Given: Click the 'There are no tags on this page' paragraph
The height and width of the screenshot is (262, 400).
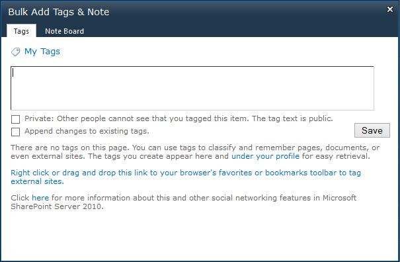Looking at the screenshot, I should pyautogui.click(x=195, y=152).
